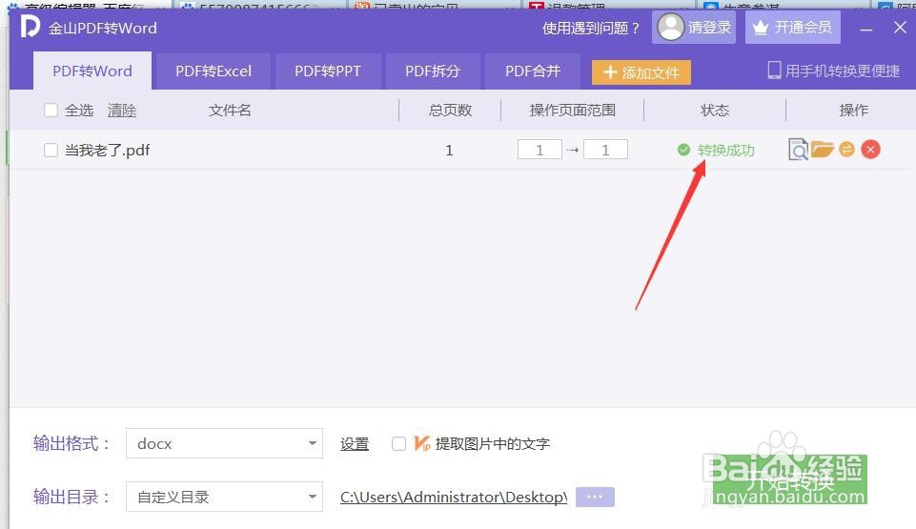The width and height of the screenshot is (916, 529).
Task: Open the 输出格式 docx dropdown
Action: tap(224, 444)
